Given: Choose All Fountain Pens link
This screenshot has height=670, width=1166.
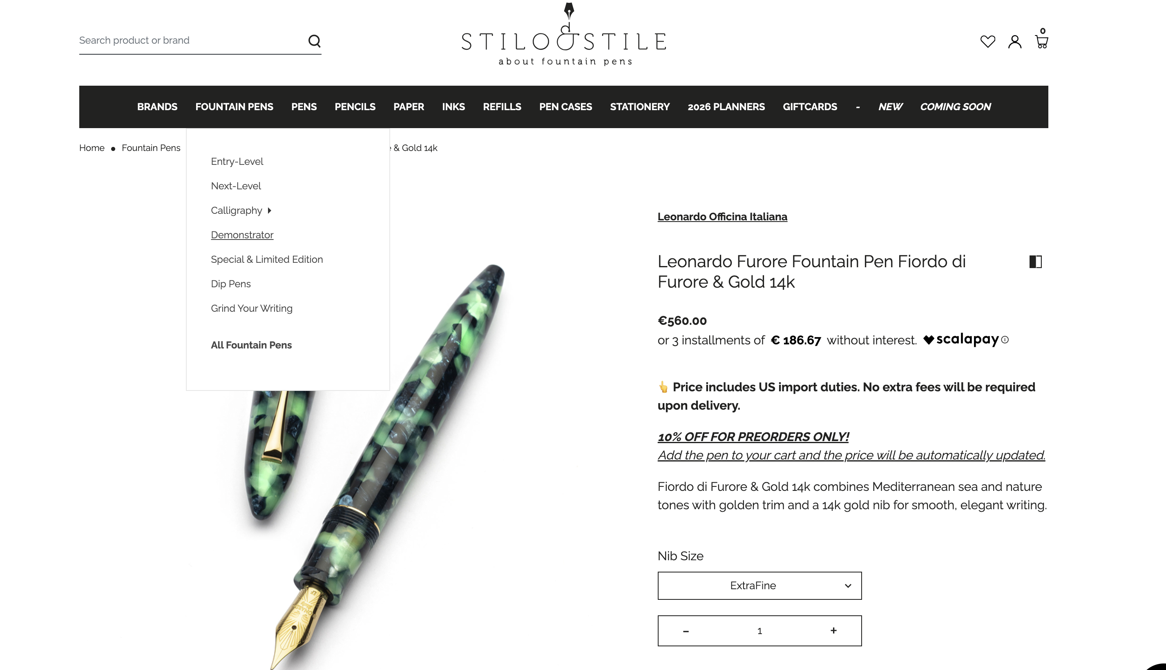Looking at the screenshot, I should 251,345.
